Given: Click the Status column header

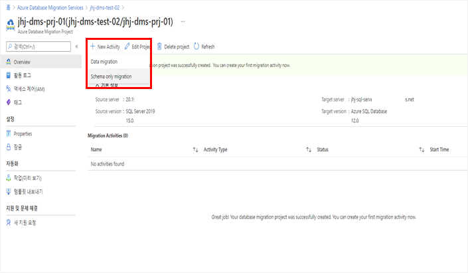Looking at the screenshot, I should tap(323, 149).
